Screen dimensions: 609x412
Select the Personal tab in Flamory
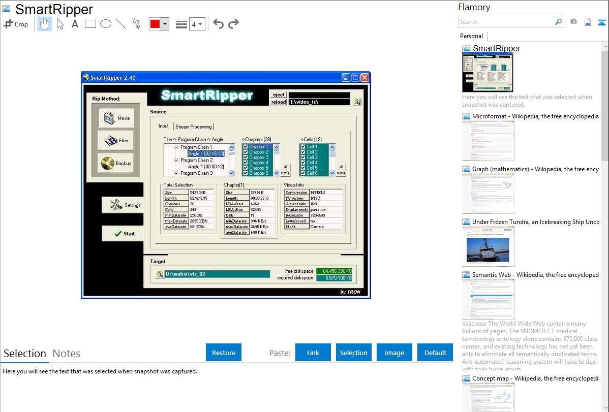pos(472,36)
